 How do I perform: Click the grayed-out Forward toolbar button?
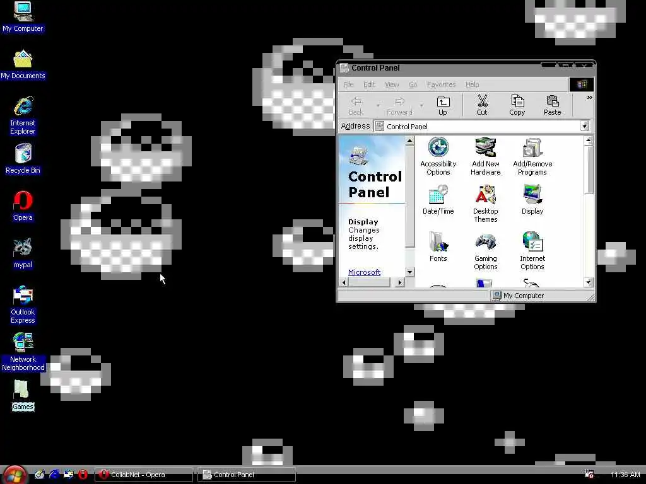click(399, 105)
